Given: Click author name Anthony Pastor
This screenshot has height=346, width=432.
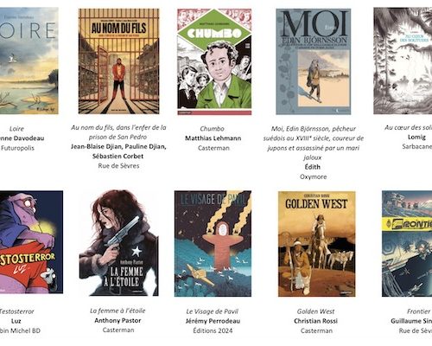Looking at the screenshot, I should 118,320.
